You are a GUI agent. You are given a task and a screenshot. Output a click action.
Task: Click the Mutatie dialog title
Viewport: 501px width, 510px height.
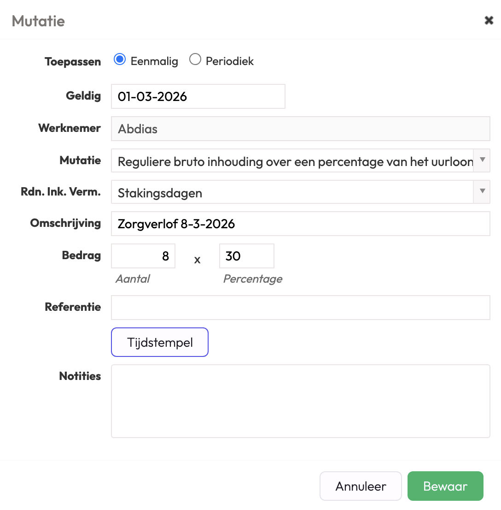pyautogui.click(x=38, y=21)
